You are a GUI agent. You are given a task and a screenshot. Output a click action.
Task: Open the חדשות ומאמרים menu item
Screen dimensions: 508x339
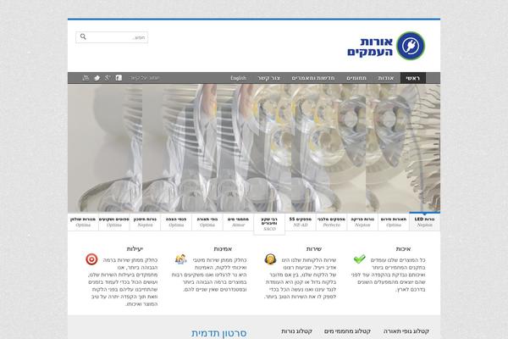coord(313,78)
